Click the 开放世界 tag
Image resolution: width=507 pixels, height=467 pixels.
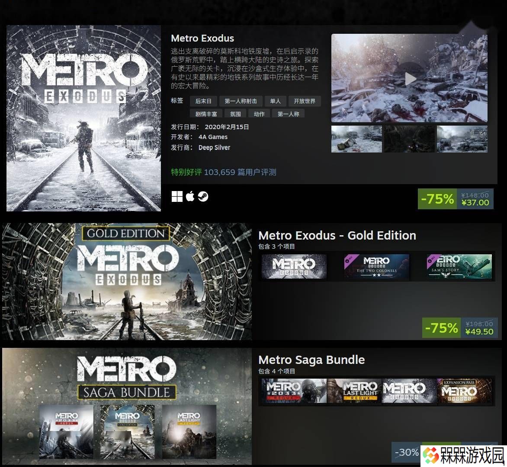click(304, 101)
